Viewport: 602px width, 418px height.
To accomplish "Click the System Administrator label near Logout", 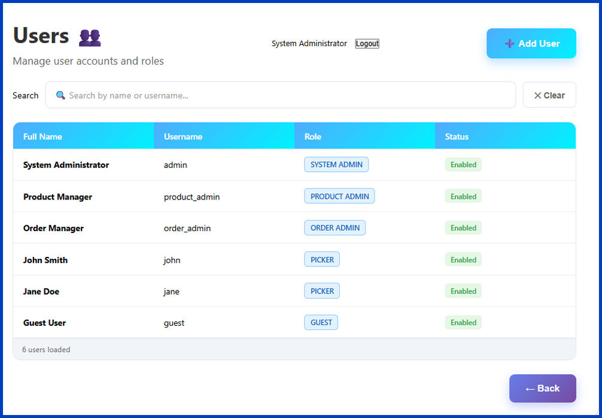I will click(x=309, y=43).
